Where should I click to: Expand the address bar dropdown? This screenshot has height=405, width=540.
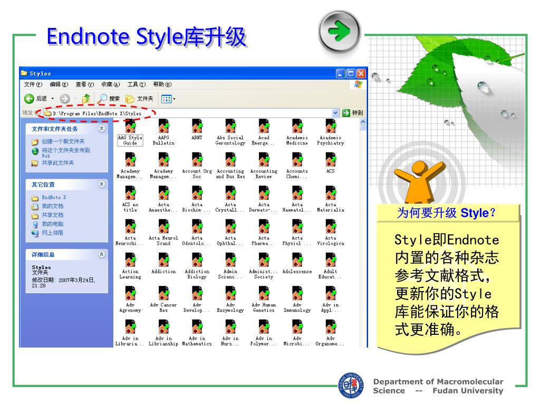(335, 113)
